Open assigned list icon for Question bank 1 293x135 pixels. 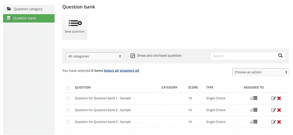coord(255,98)
